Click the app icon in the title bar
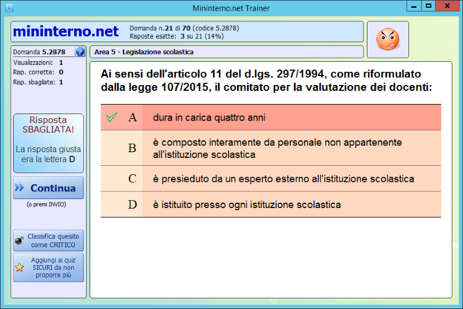Screen dimensions: 463x309 tap(7, 7)
